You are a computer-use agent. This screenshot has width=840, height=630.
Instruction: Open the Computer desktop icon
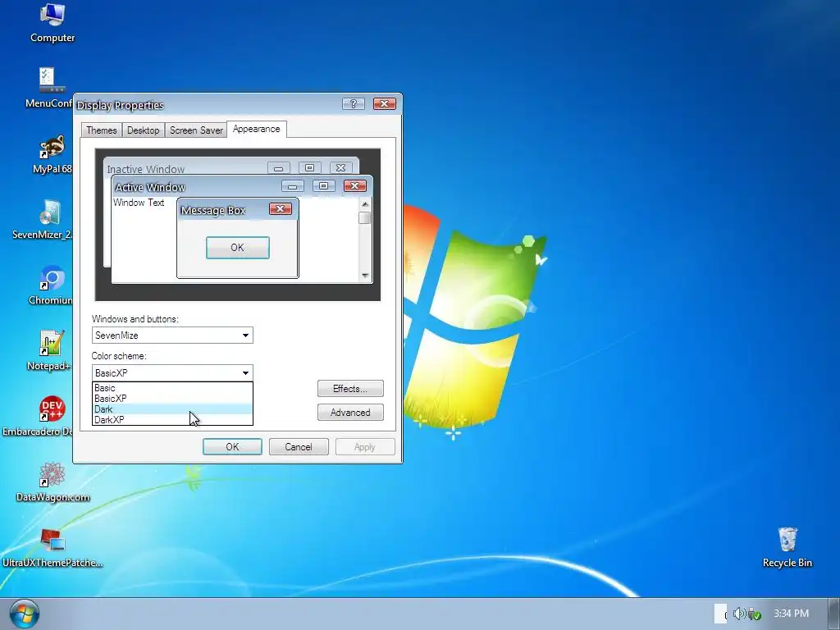coord(52,23)
